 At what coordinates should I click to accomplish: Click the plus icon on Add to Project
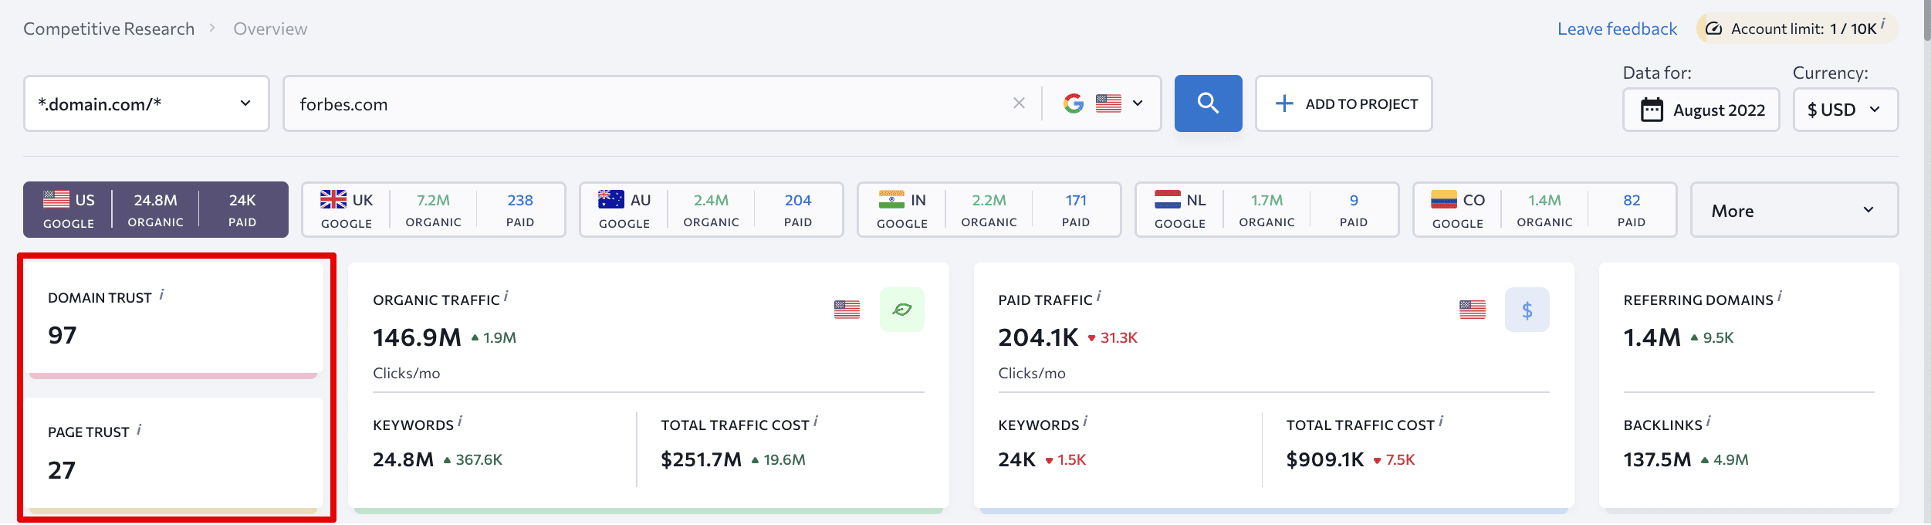point(1284,103)
